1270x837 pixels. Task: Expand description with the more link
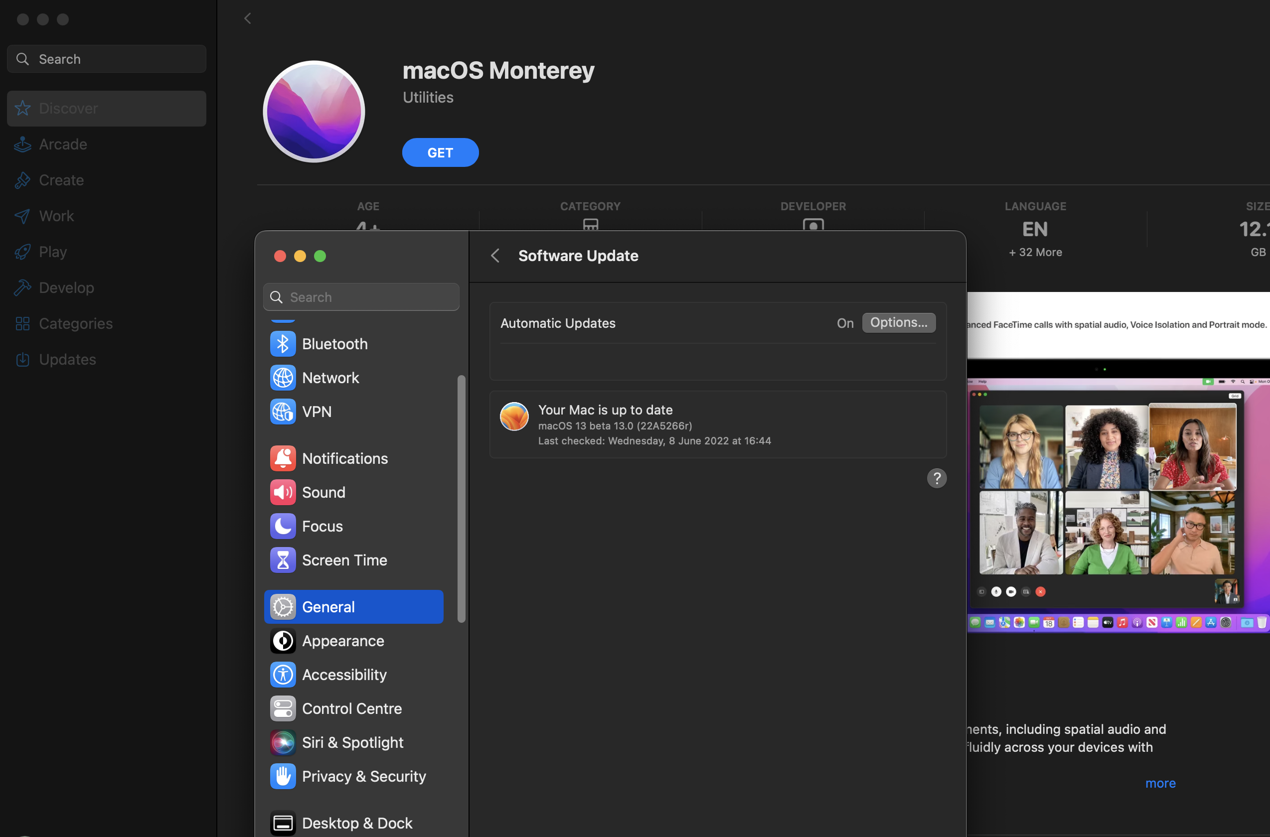coord(1160,783)
